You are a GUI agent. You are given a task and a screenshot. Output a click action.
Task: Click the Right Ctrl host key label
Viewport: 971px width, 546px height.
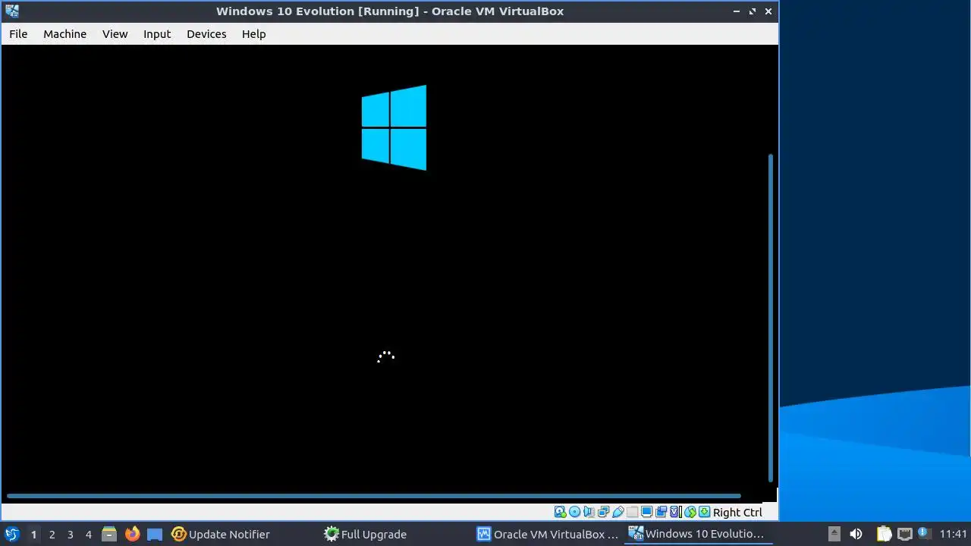(x=737, y=513)
